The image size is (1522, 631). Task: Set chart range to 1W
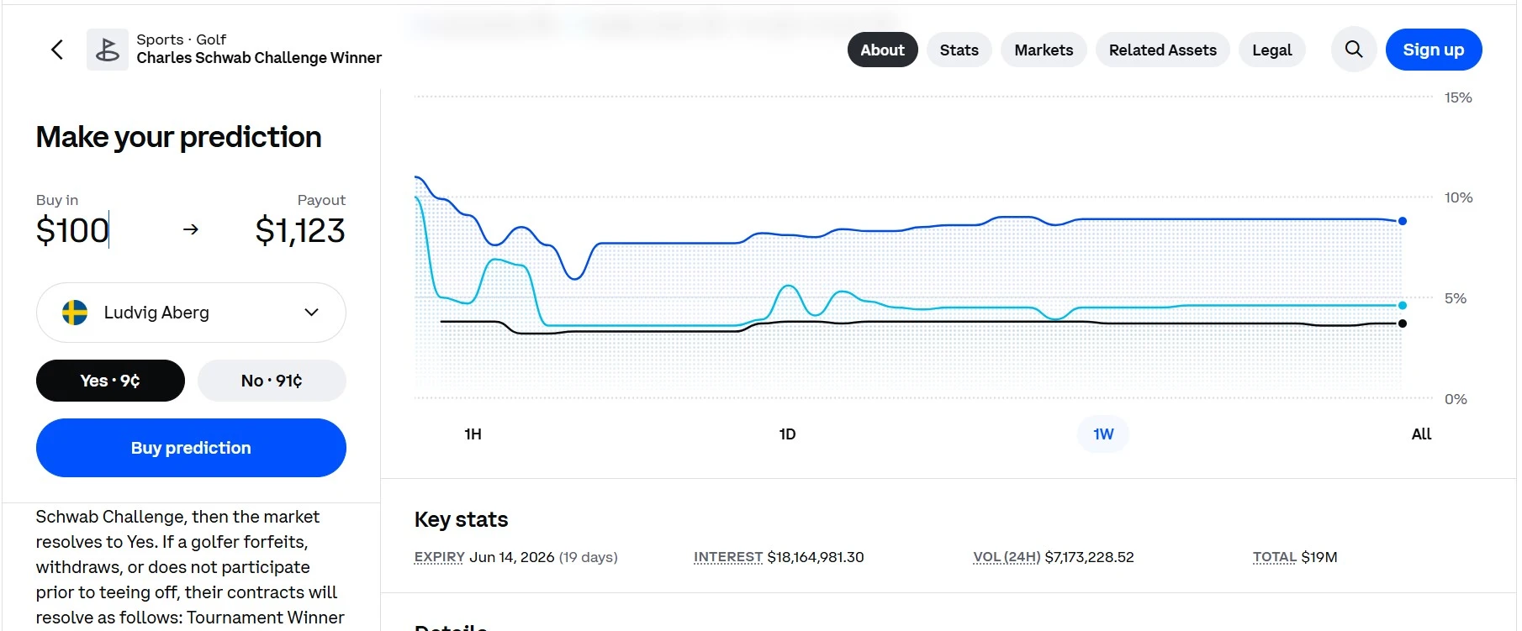[x=1103, y=434]
